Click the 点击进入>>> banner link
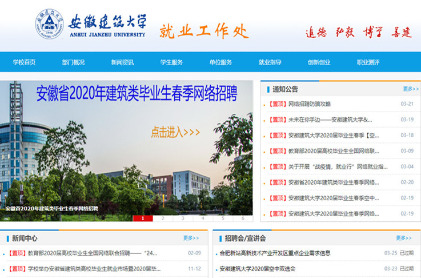Screen dimensions: 421x278 click(x=175, y=132)
